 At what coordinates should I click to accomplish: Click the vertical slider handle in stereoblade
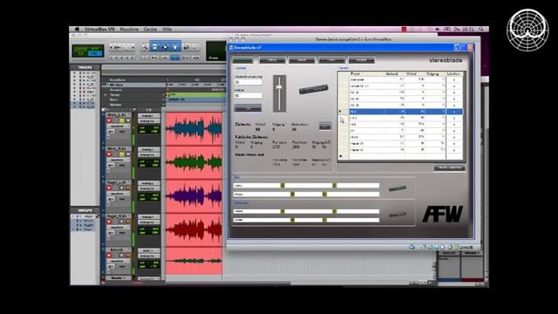pyautogui.click(x=279, y=87)
